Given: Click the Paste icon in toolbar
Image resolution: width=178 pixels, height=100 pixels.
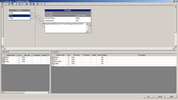Looking at the screenshot, I should (23, 4).
